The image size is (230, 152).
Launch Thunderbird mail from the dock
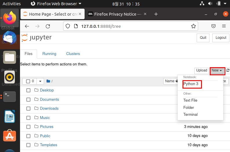[x=10, y=38]
